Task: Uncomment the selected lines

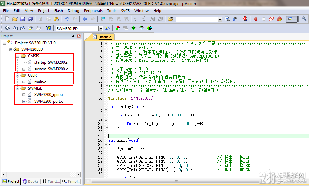Action: tap(161, 19)
